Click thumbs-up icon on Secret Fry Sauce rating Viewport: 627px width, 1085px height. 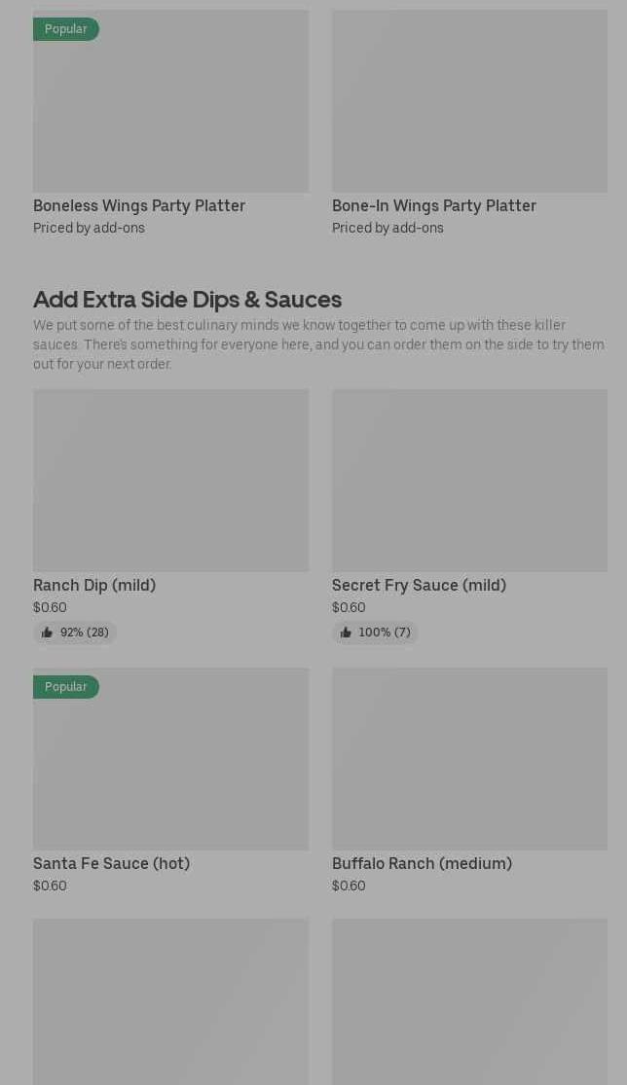coord(346,633)
